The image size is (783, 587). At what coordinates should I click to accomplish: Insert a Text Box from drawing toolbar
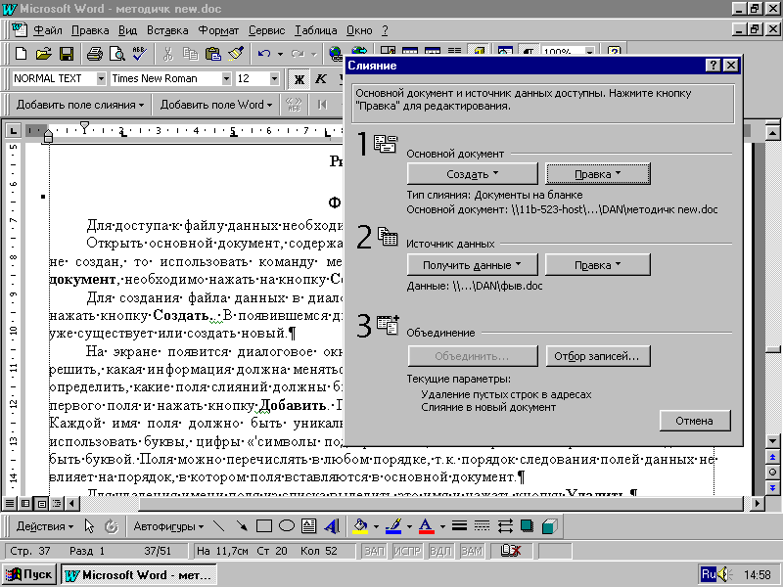pyautogui.click(x=309, y=526)
